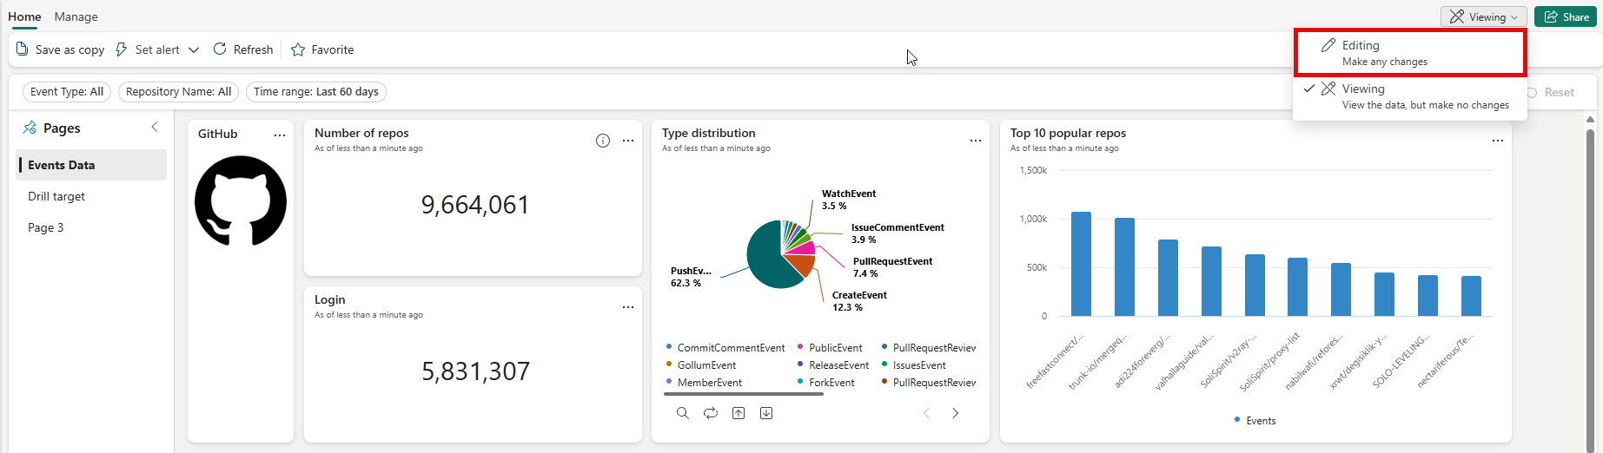1603x453 pixels.
Task: Open the Viewing mode dropdown
Action: click(x=1482, y=17)
